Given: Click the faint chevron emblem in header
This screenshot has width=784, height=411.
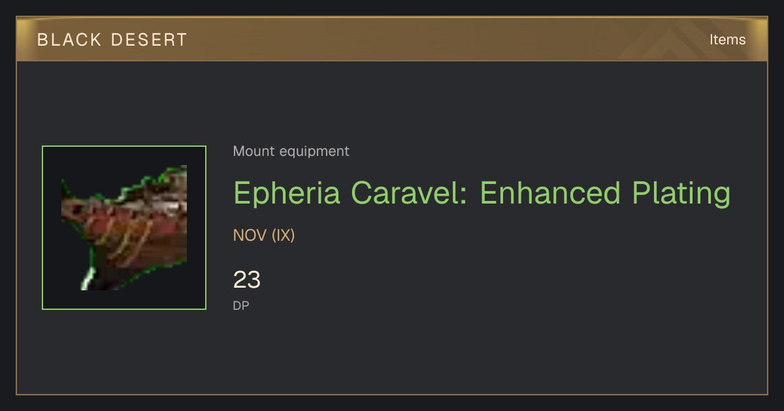Looking at the screenshot, I should (x=673, y=40).
